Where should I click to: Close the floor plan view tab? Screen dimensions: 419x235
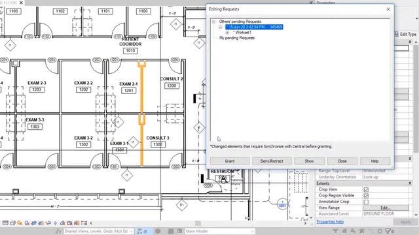(21, 3)
